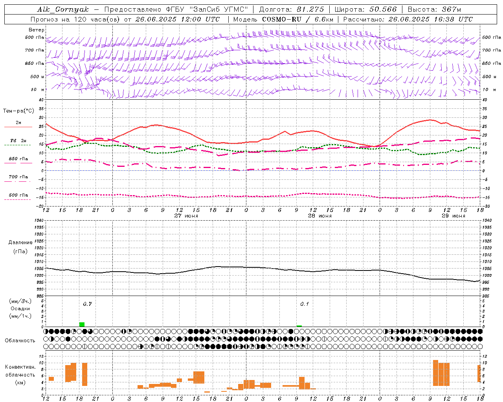Click the (мм/3ч.) precipitation unit label
The height and width of the screenshot is (402, 503).
20,301
